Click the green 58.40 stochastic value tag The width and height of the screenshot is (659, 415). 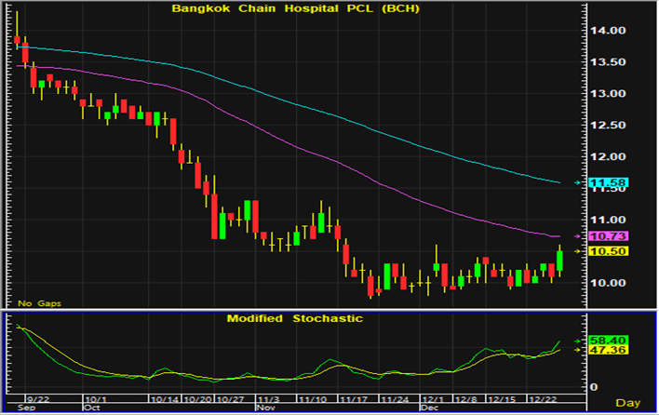tap(606, 341)
